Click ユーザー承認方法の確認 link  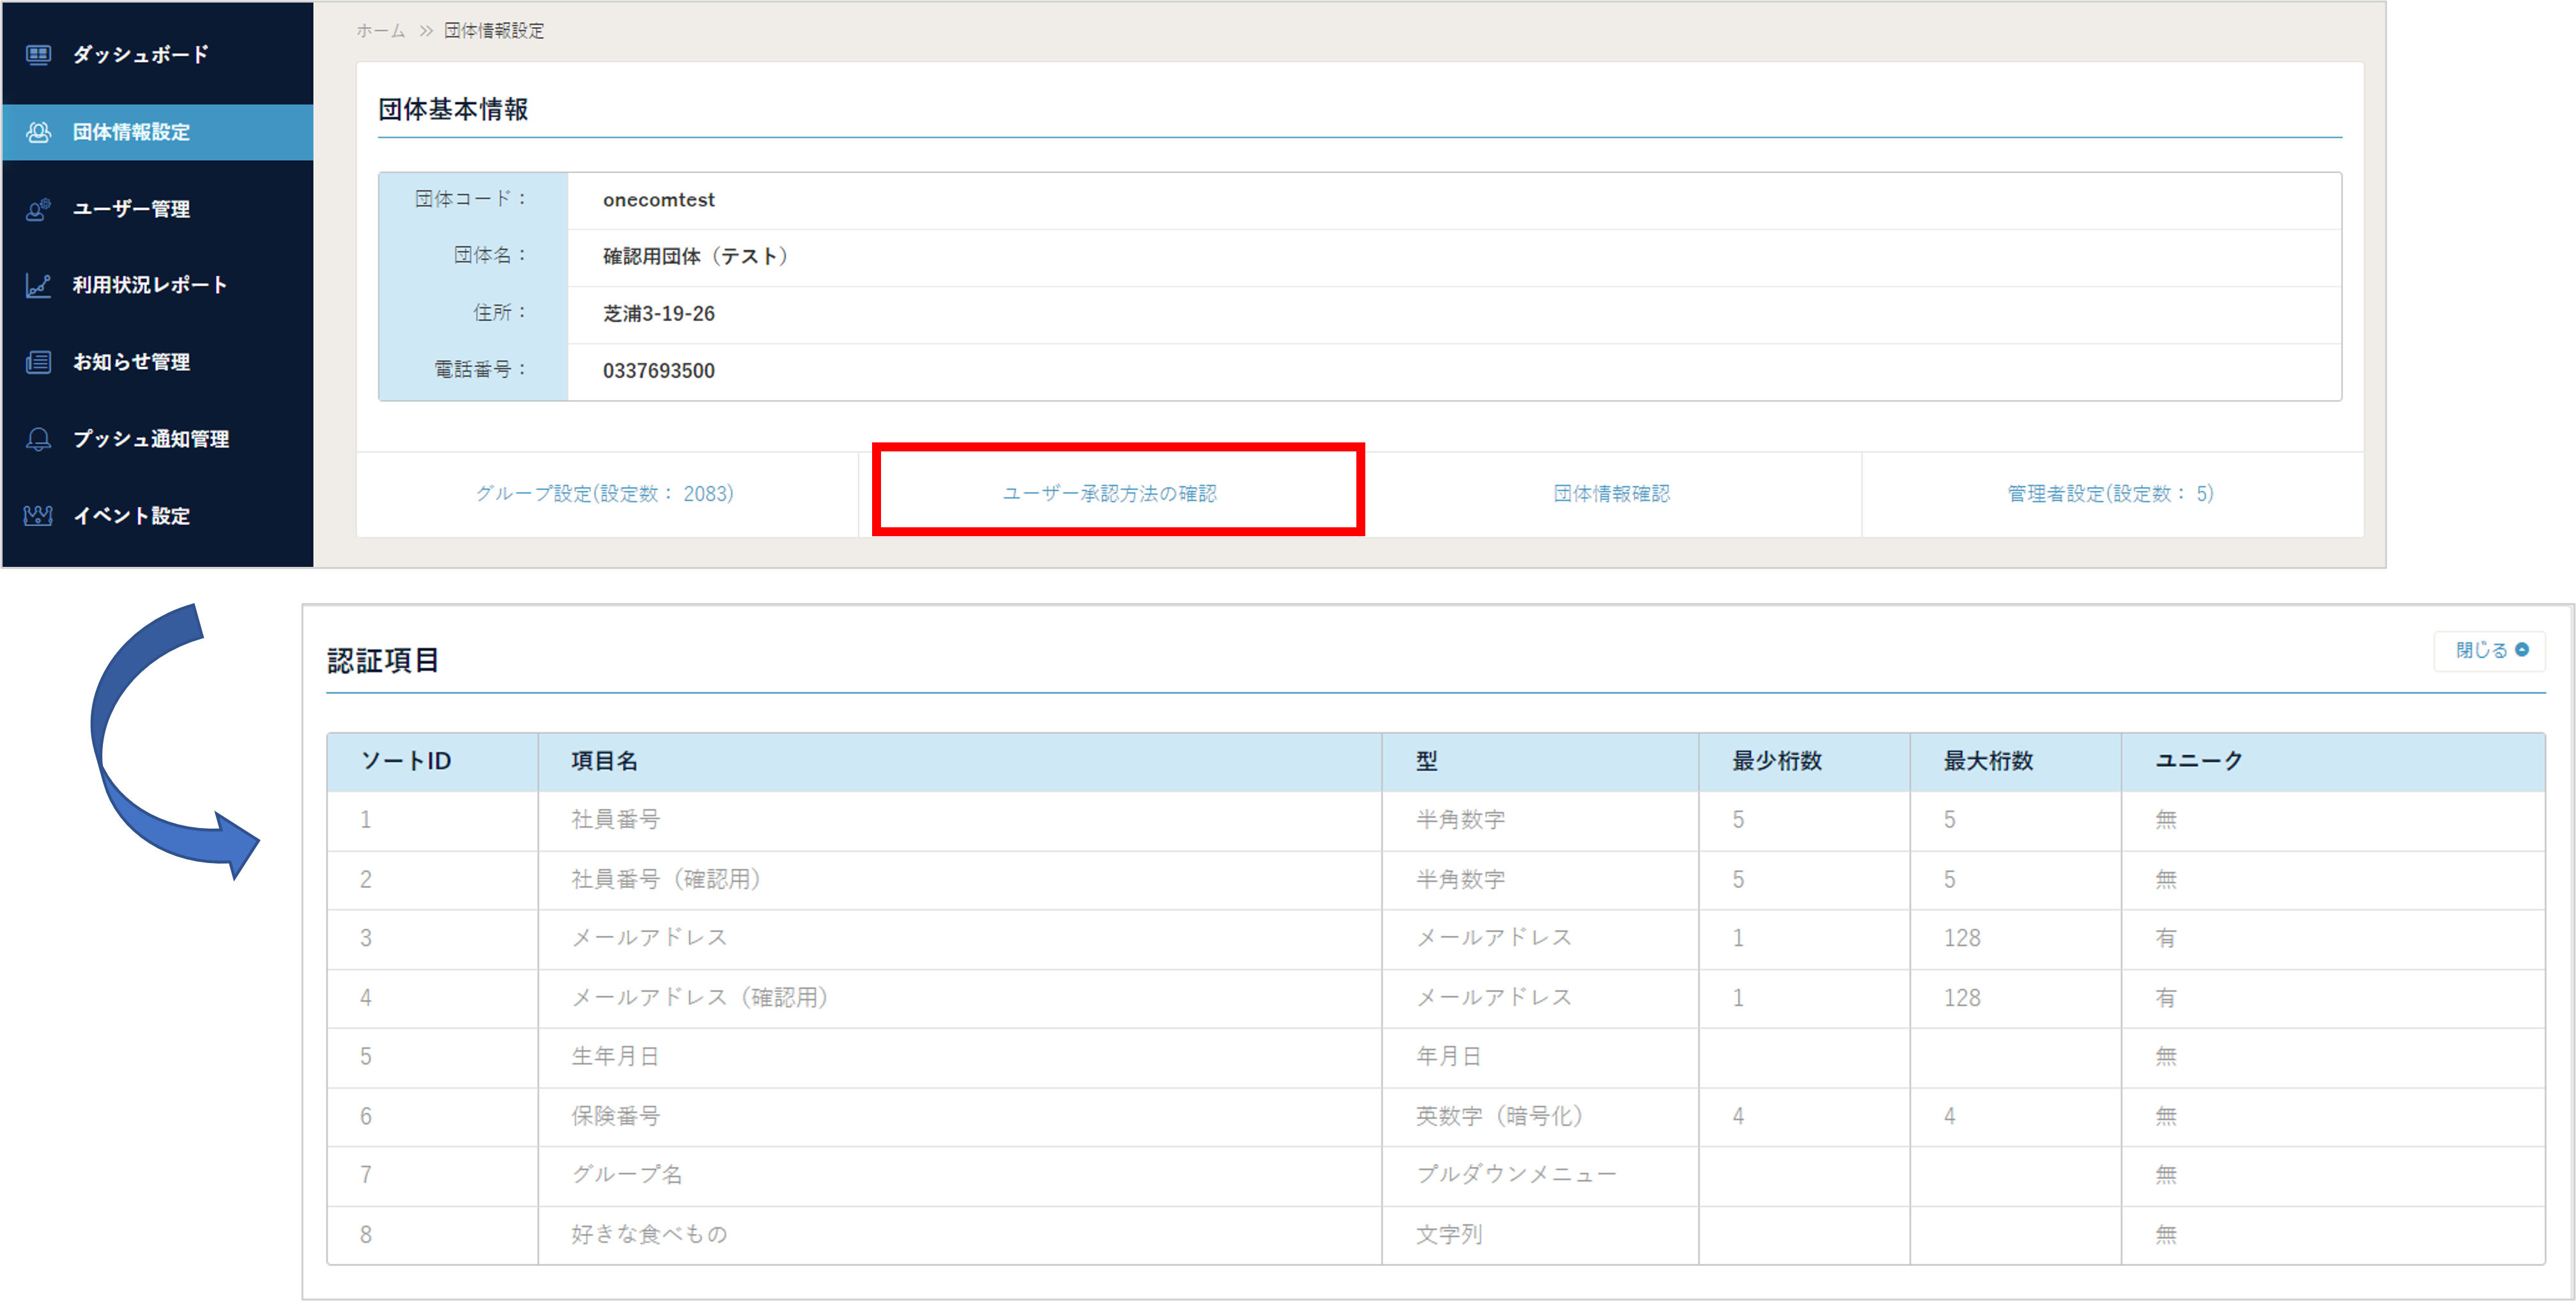click(x=1109, y=493)
